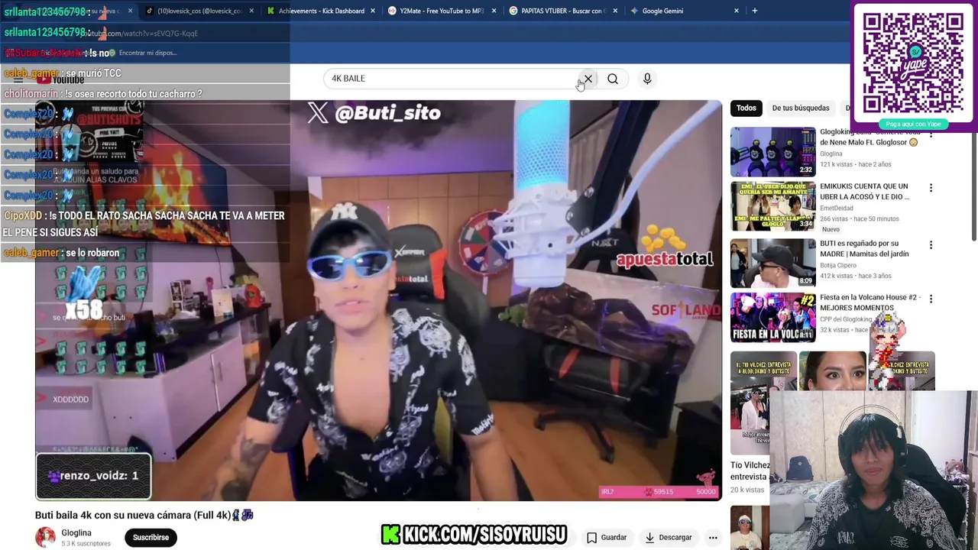The image size is (978, 550).
Task: Click the EmetDeidad channel name
Action: pos(837,208)
